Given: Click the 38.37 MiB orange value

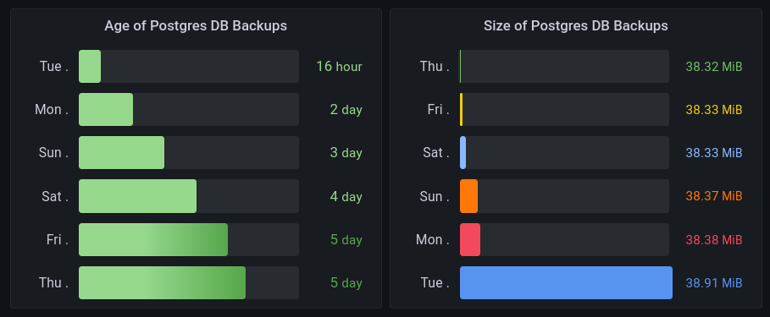Looking at the screenshot, I should (713, 196).
